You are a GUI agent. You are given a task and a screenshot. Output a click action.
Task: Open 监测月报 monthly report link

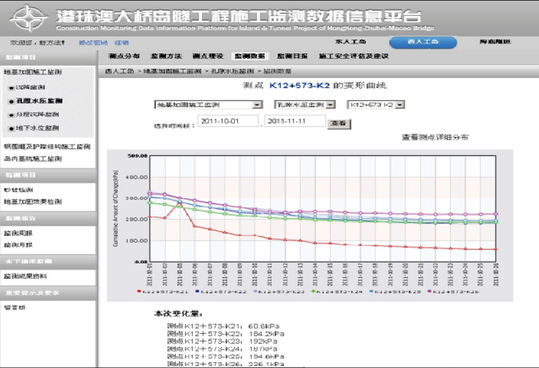[18, 245]
